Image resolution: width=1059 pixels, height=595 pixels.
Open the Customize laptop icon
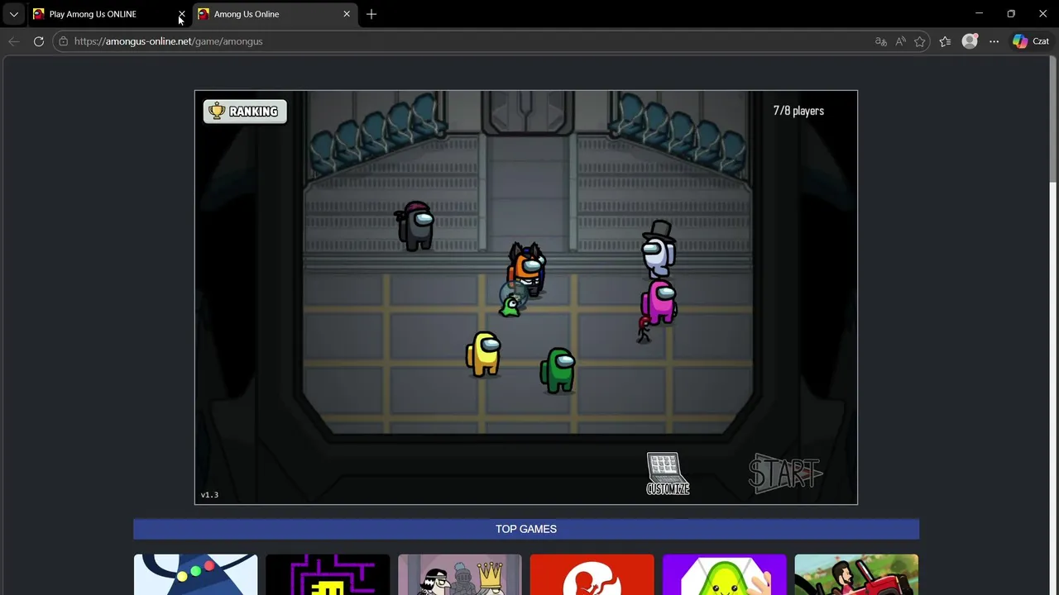click(x=668, y=474)
